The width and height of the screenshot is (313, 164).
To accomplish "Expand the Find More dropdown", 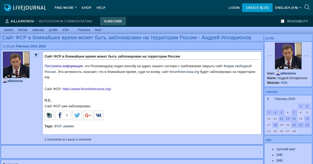I will [x=65, y=8].
